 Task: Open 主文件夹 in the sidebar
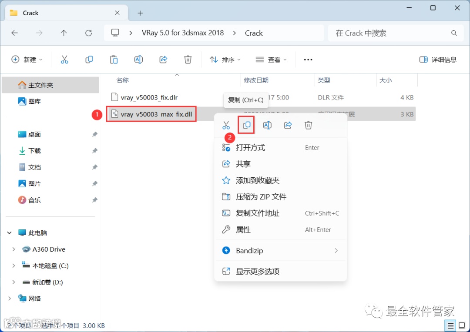(x=50, y=85)
